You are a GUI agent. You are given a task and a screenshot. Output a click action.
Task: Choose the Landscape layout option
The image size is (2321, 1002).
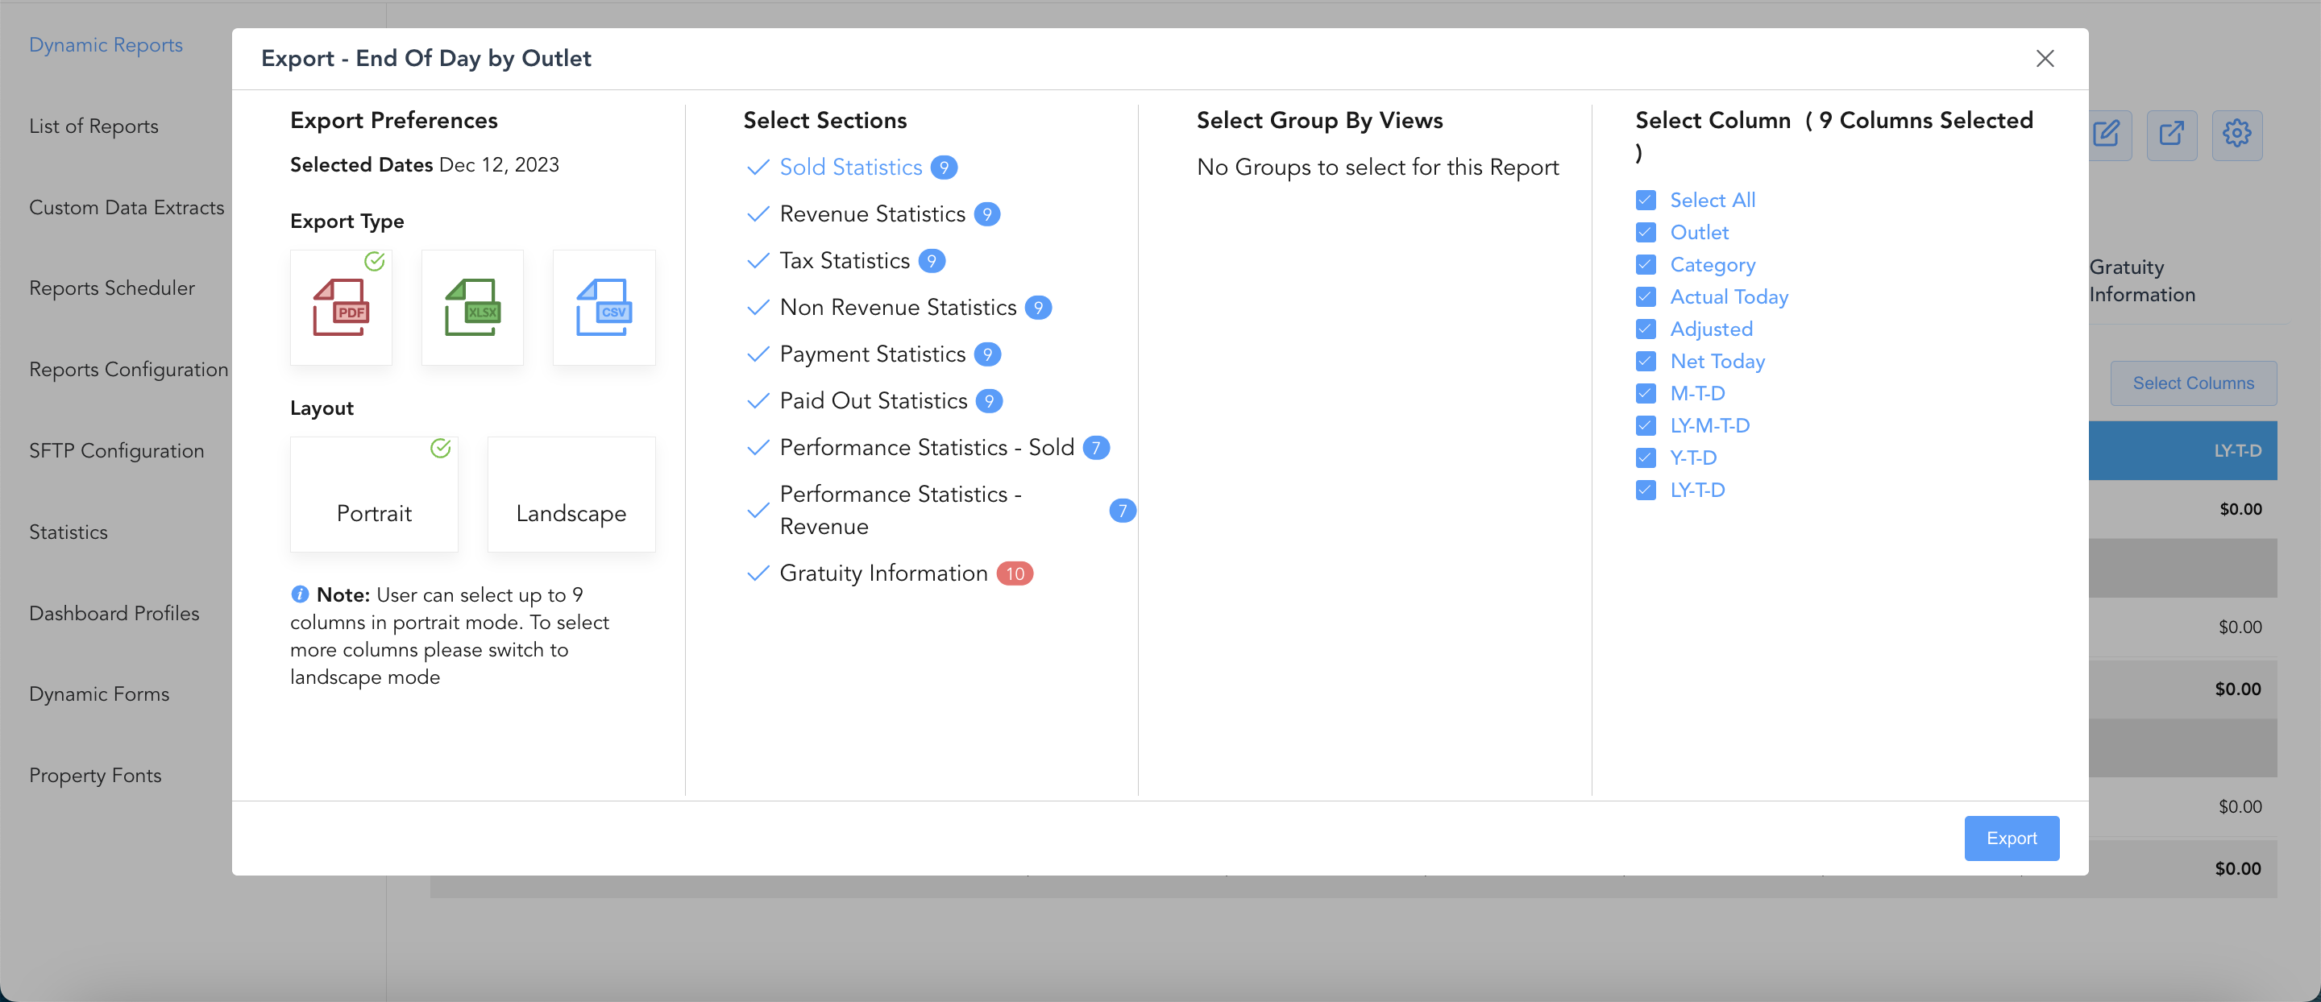click(571, 495)
